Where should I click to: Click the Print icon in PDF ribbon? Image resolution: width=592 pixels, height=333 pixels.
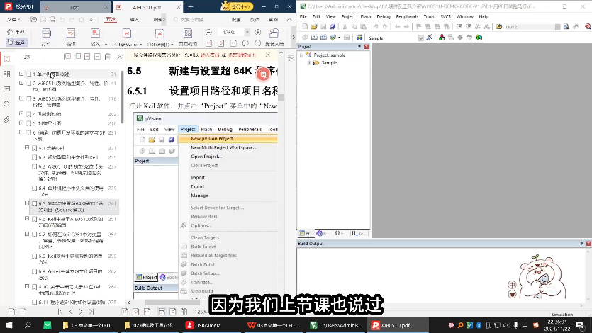46,37
